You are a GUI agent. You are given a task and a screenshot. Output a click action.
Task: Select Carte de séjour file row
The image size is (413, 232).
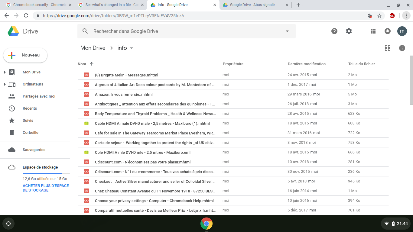[x=233, y=143]
